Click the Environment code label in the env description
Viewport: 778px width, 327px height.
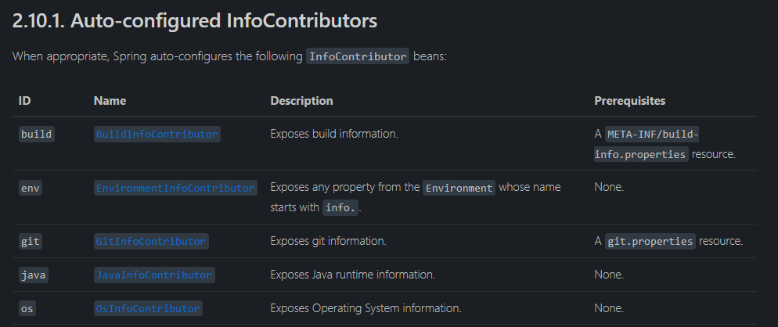[x=459, y=189]
